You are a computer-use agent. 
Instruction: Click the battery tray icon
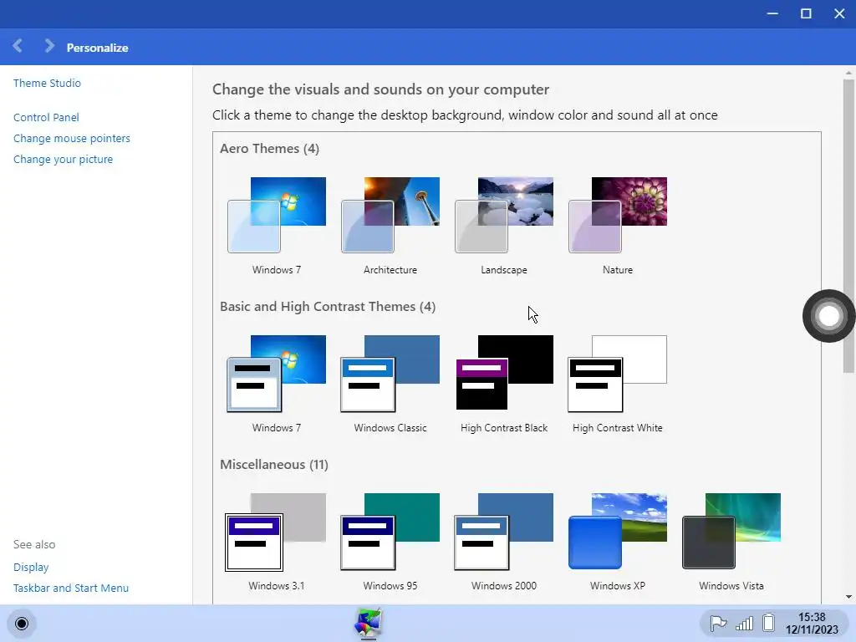coord(769,623)
